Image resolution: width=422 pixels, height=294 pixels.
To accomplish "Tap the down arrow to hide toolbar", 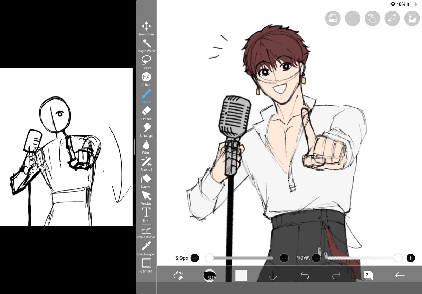I will pyautogui.click(x=273, y=276).
